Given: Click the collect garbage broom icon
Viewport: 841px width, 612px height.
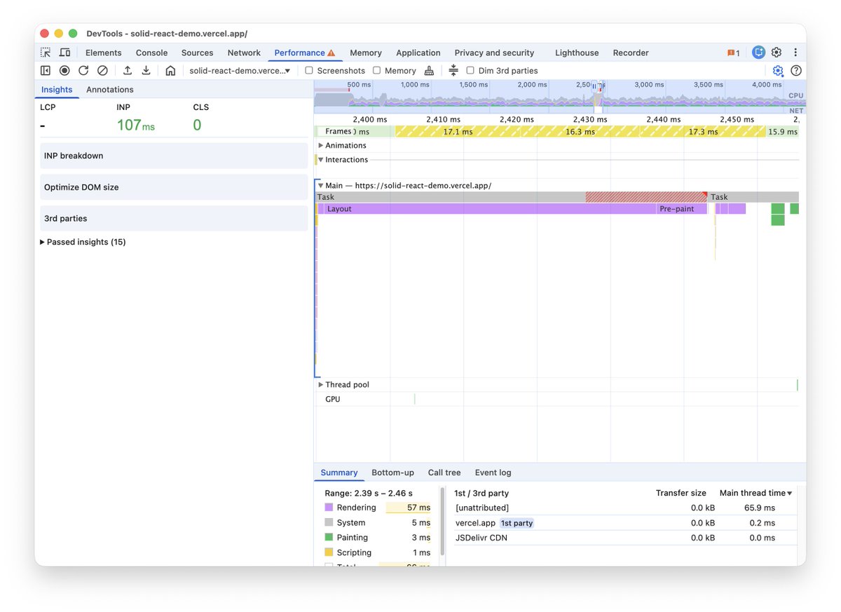Looking at the screenshot, I should 429,71.
